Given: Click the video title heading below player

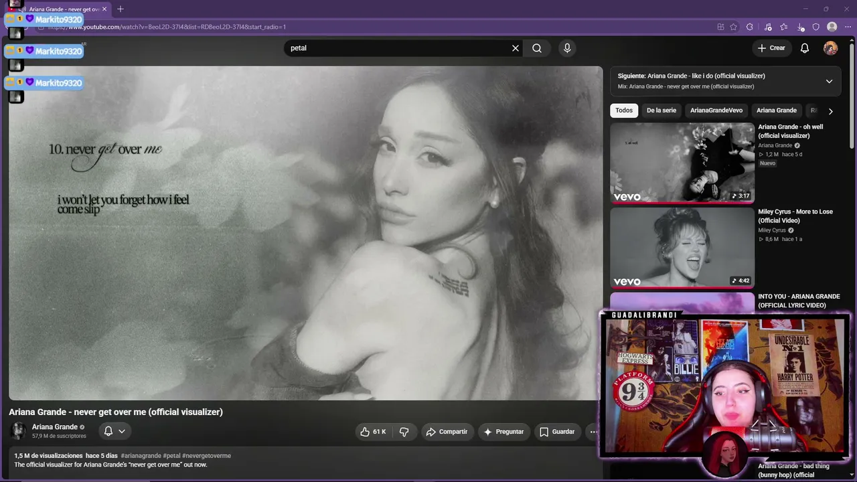Looking at the screenshot, I should pyautogui.click(x=116, y=412).
